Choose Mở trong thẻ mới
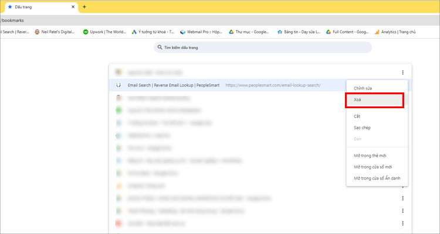 pyautogui.click(x=377, y=156)
